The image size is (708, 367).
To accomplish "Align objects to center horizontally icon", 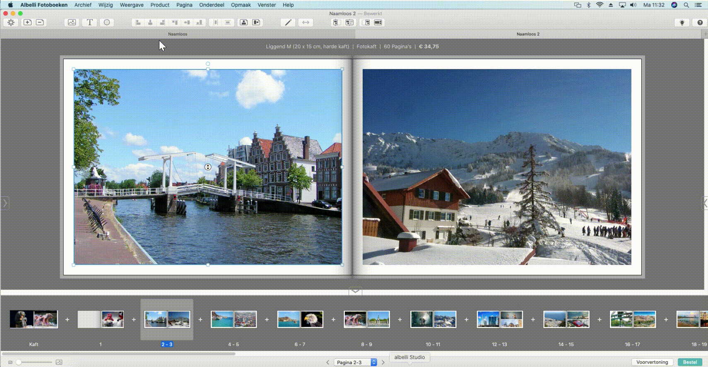I will pos(150,22).
